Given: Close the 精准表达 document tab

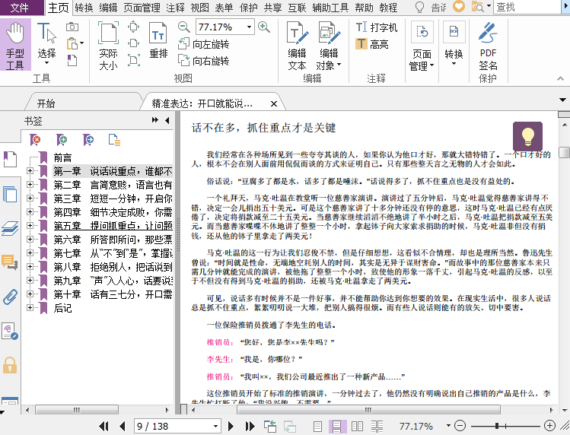Looking at the screenshot, I should tap(274, 104).
